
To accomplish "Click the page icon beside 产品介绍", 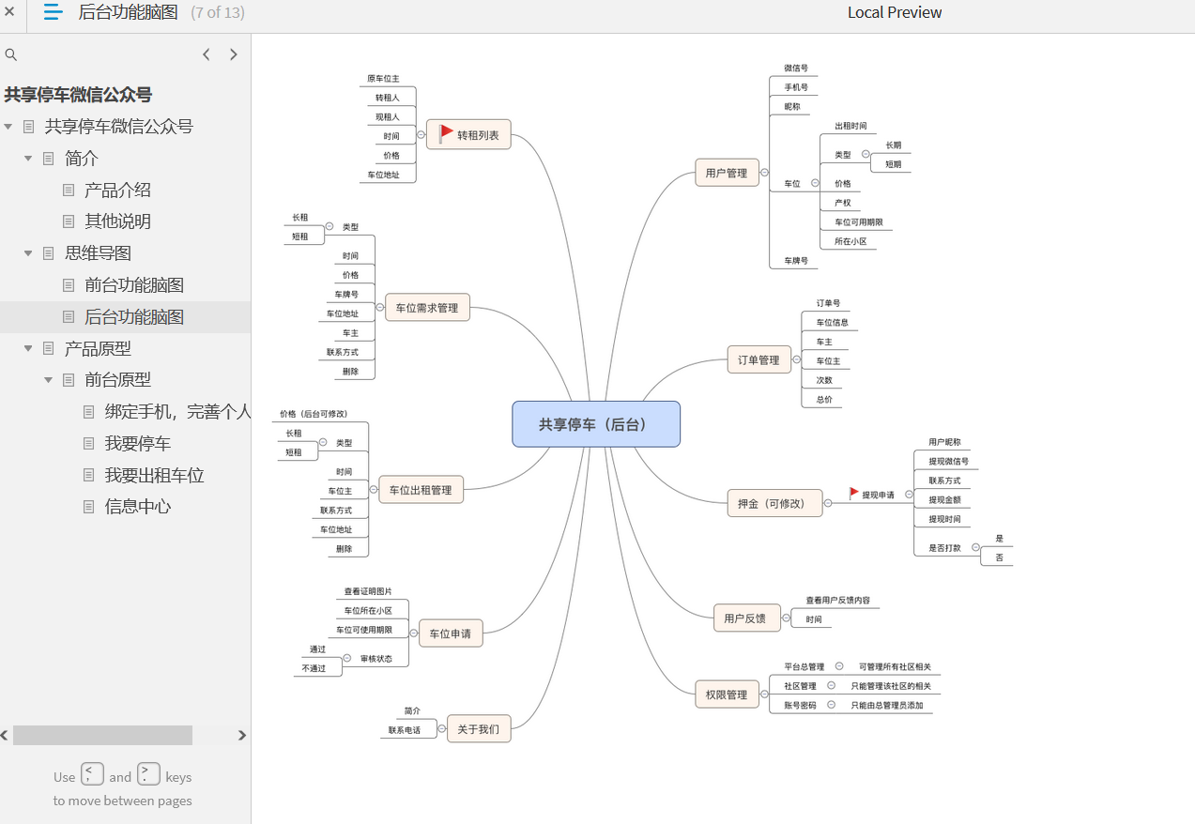I will pyautogui.click(x=69, y=190).
